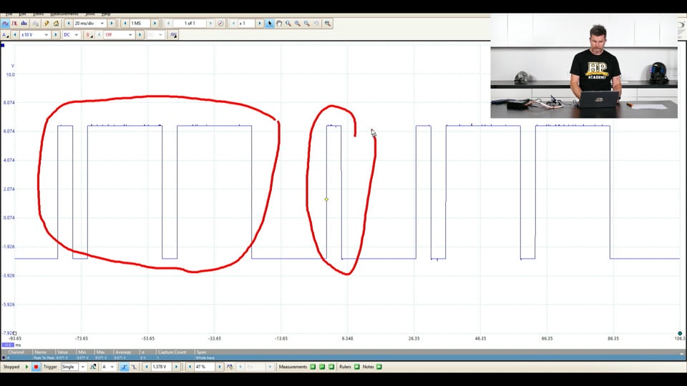Click the pre-trigger 47 % field
687x386 pixels.
click(205, 367)
